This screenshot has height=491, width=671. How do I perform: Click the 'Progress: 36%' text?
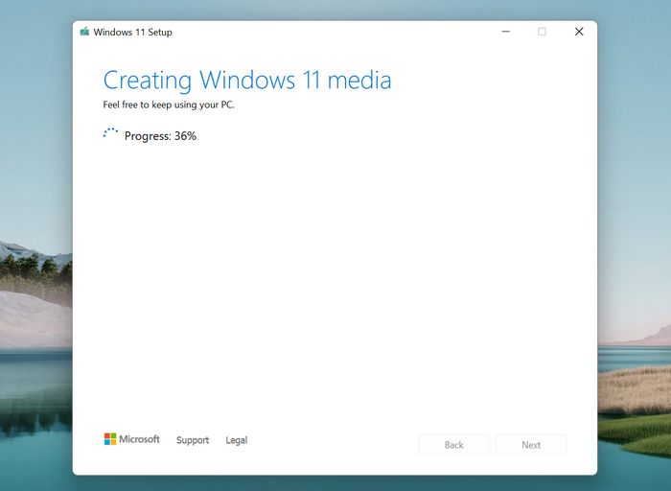point(160,136)
